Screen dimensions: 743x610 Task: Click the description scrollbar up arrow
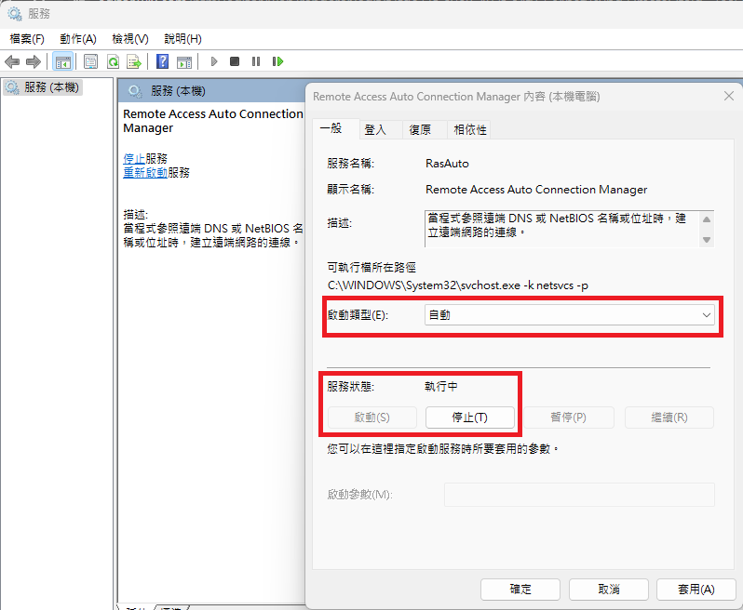point(707,219)
